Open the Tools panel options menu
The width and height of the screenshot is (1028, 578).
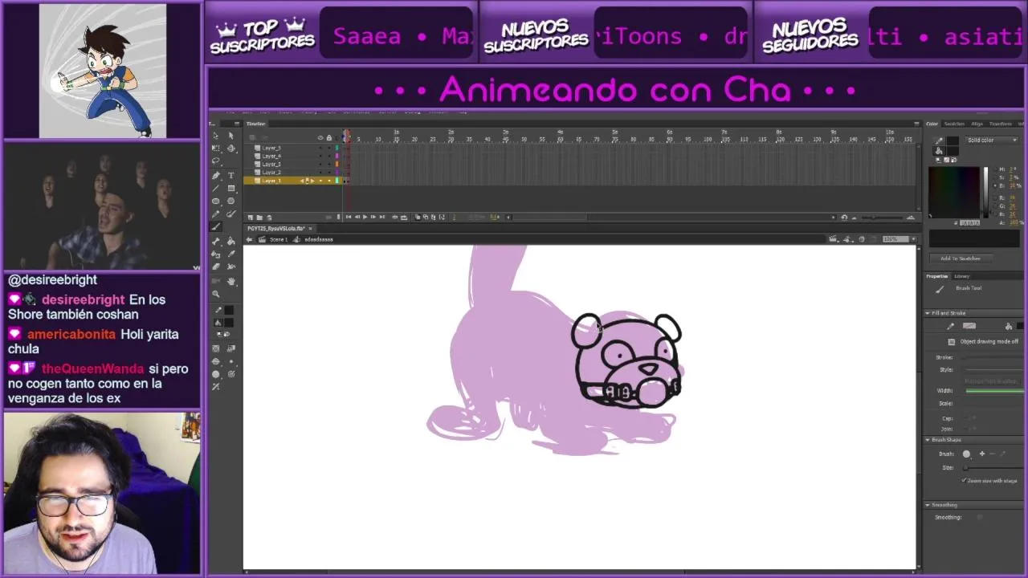pyautogui.click(x=237, y=124)
